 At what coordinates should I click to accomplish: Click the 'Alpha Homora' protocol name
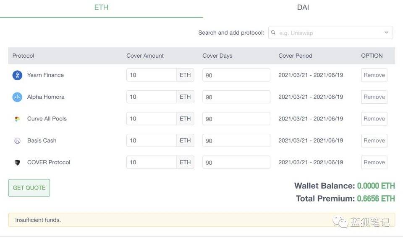pos(46,97)
